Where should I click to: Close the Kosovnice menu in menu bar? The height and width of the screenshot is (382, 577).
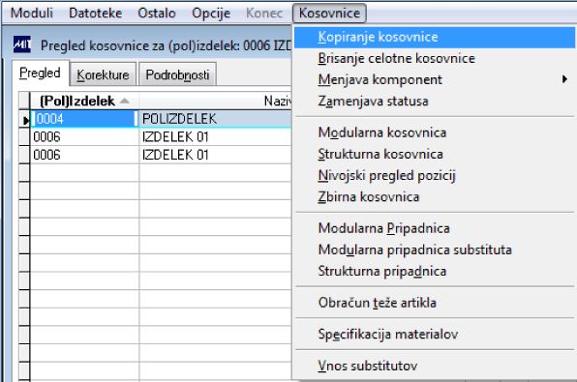(329, 13)
